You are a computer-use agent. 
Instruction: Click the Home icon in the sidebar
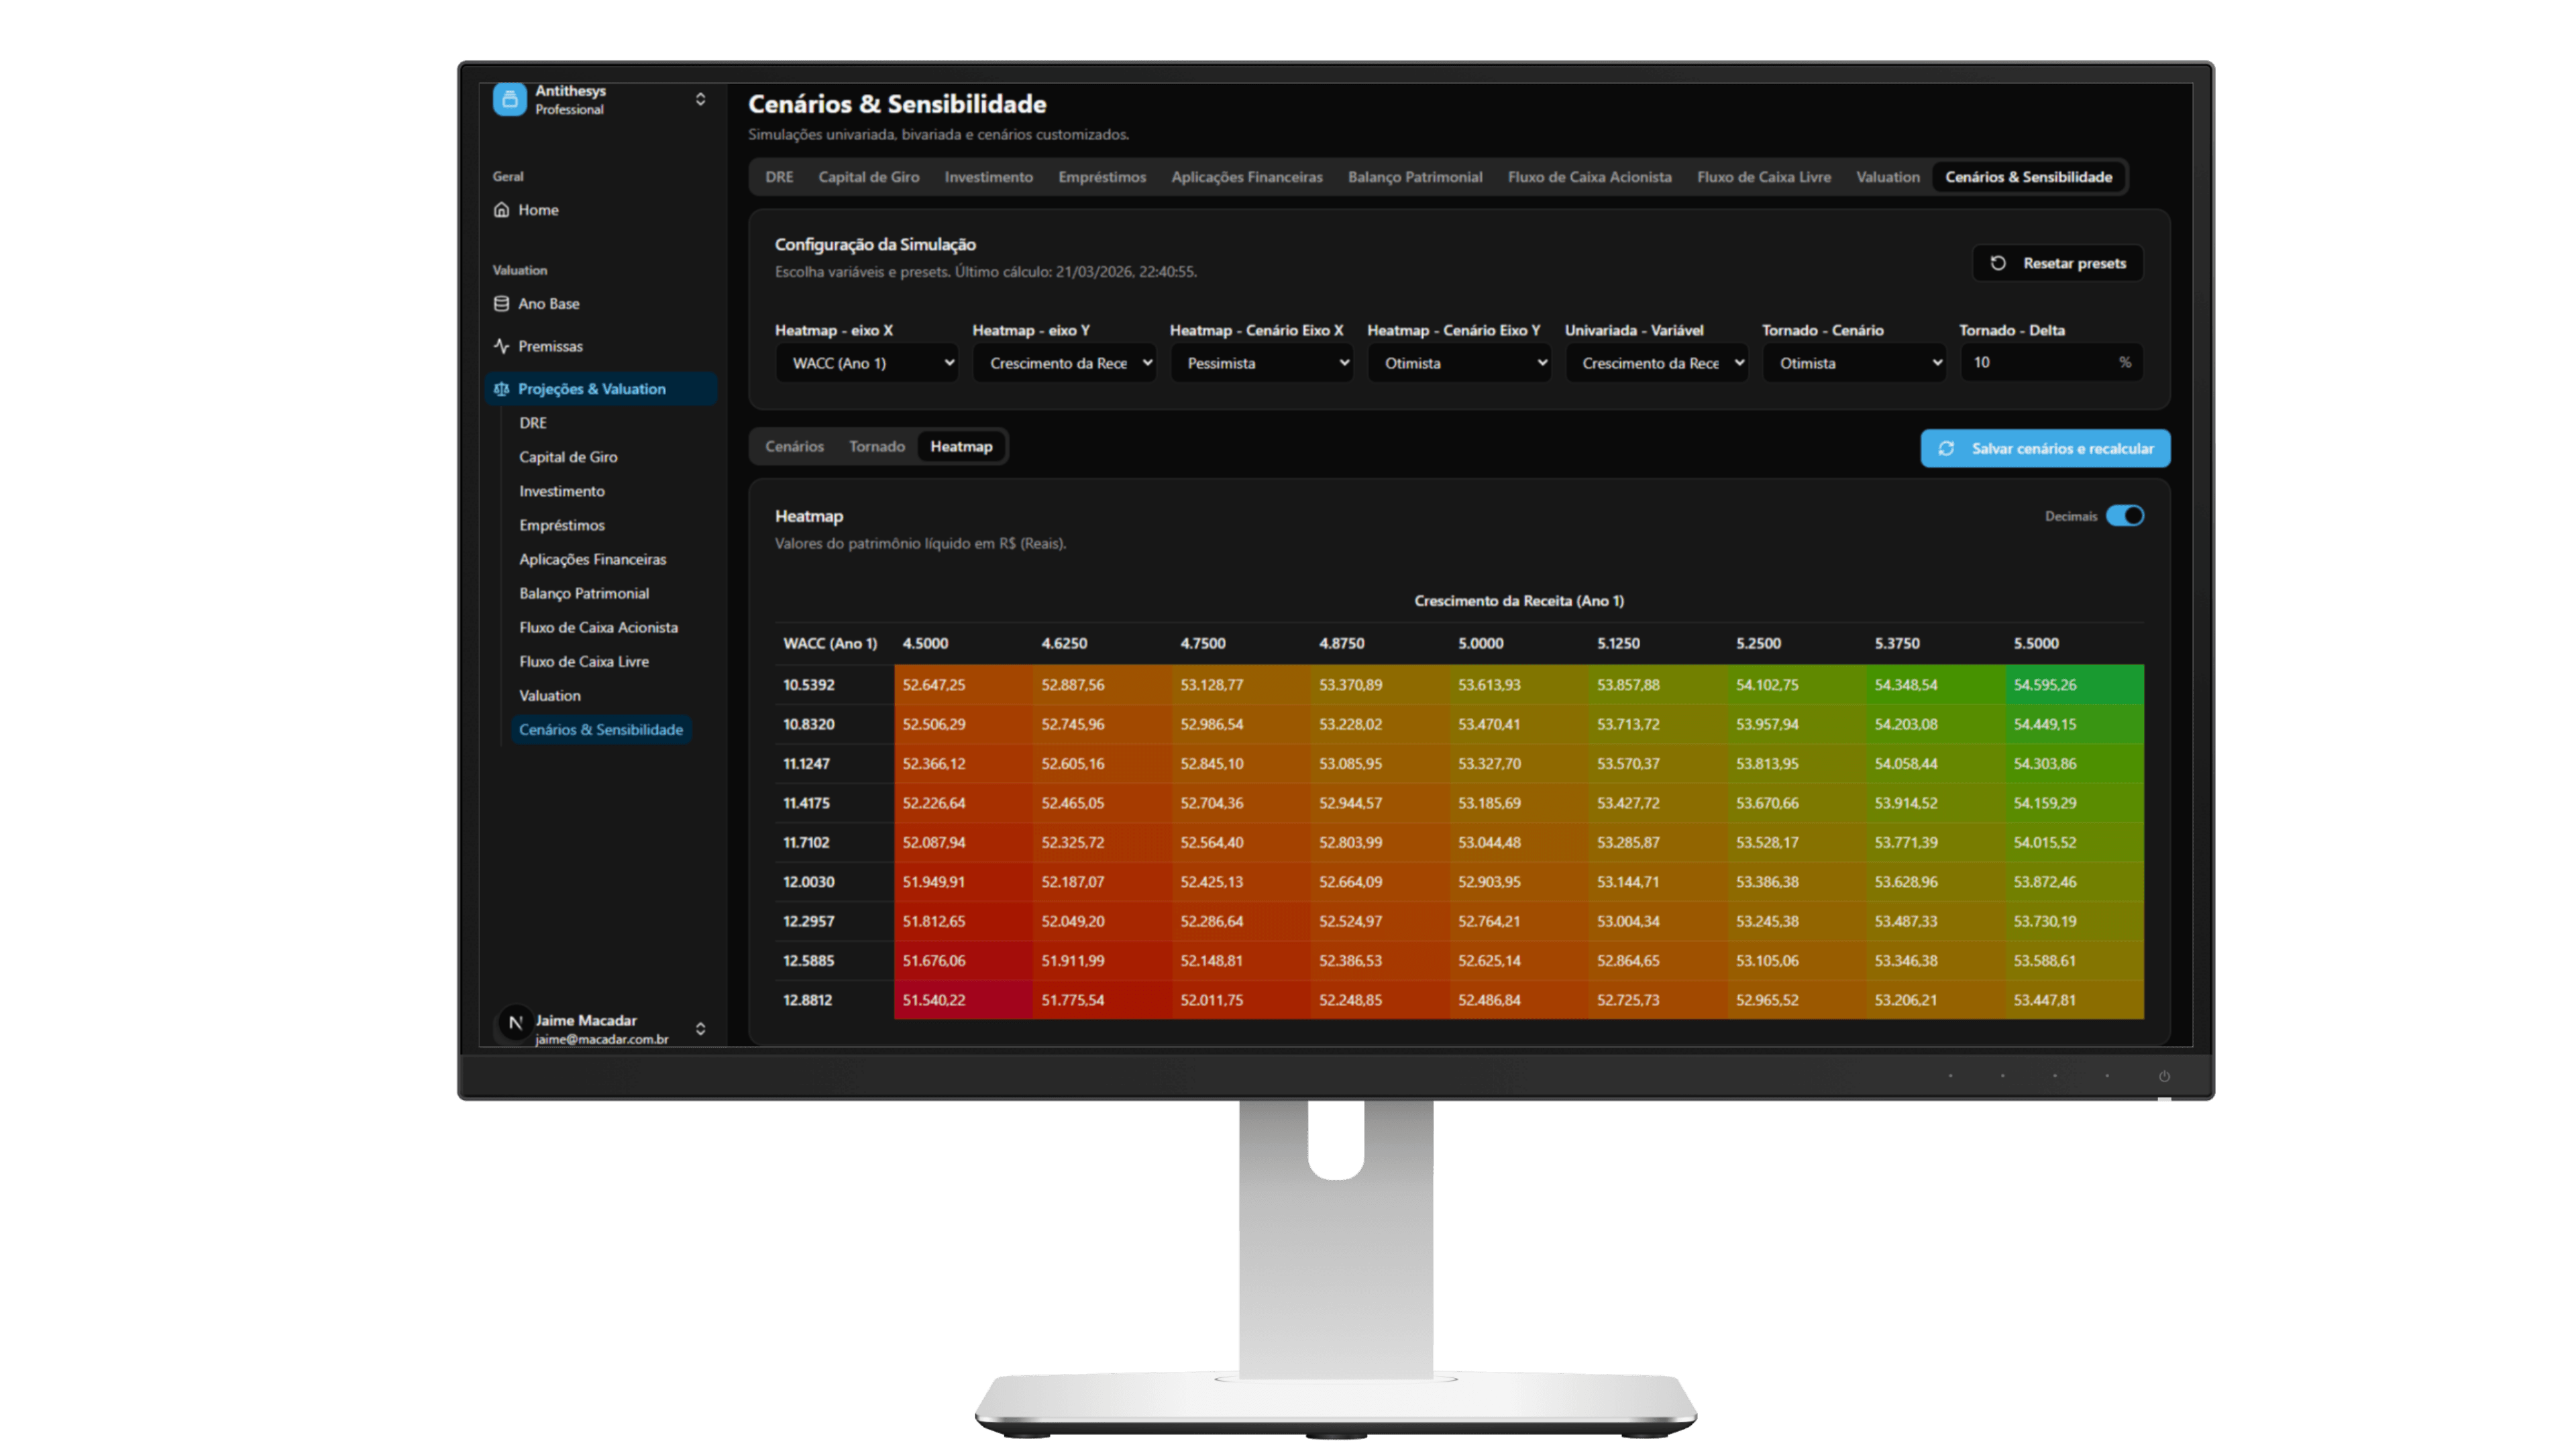503,210
